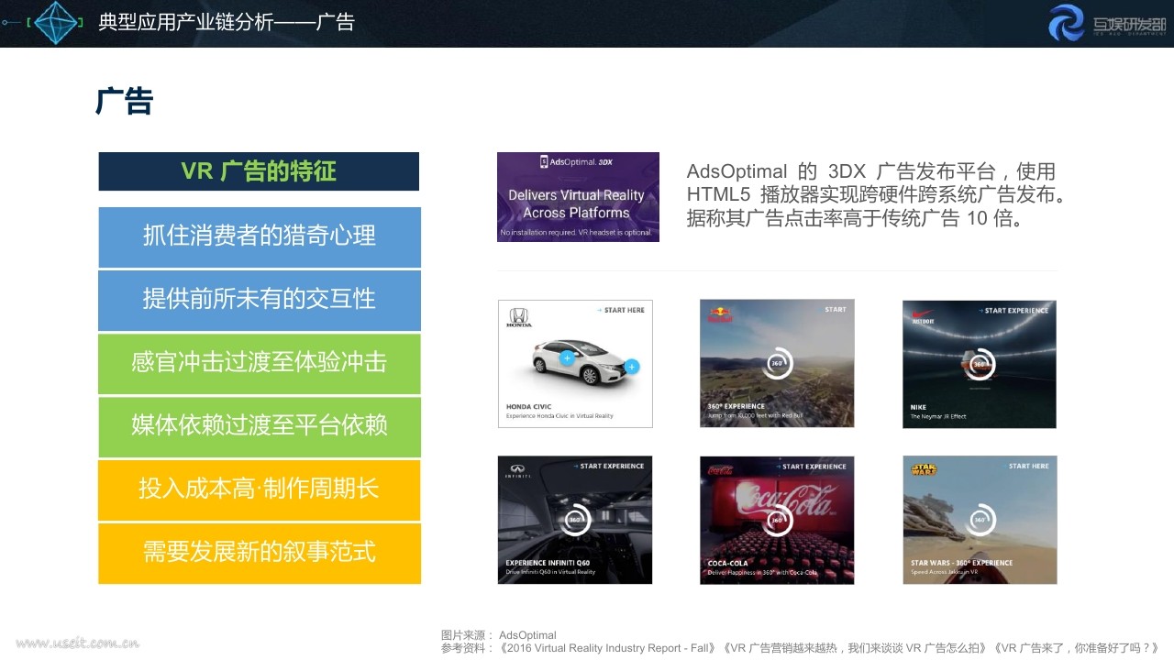
Task: Click COCA-COLA caption text
Action: tap(727, 563)
